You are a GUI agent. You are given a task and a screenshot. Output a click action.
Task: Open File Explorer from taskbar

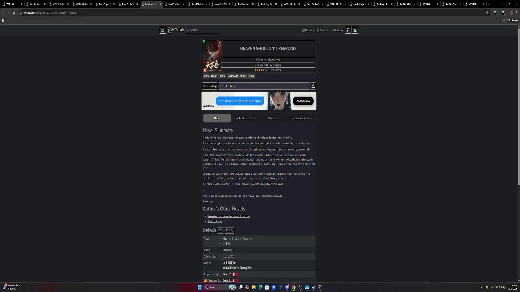(253, 287)
